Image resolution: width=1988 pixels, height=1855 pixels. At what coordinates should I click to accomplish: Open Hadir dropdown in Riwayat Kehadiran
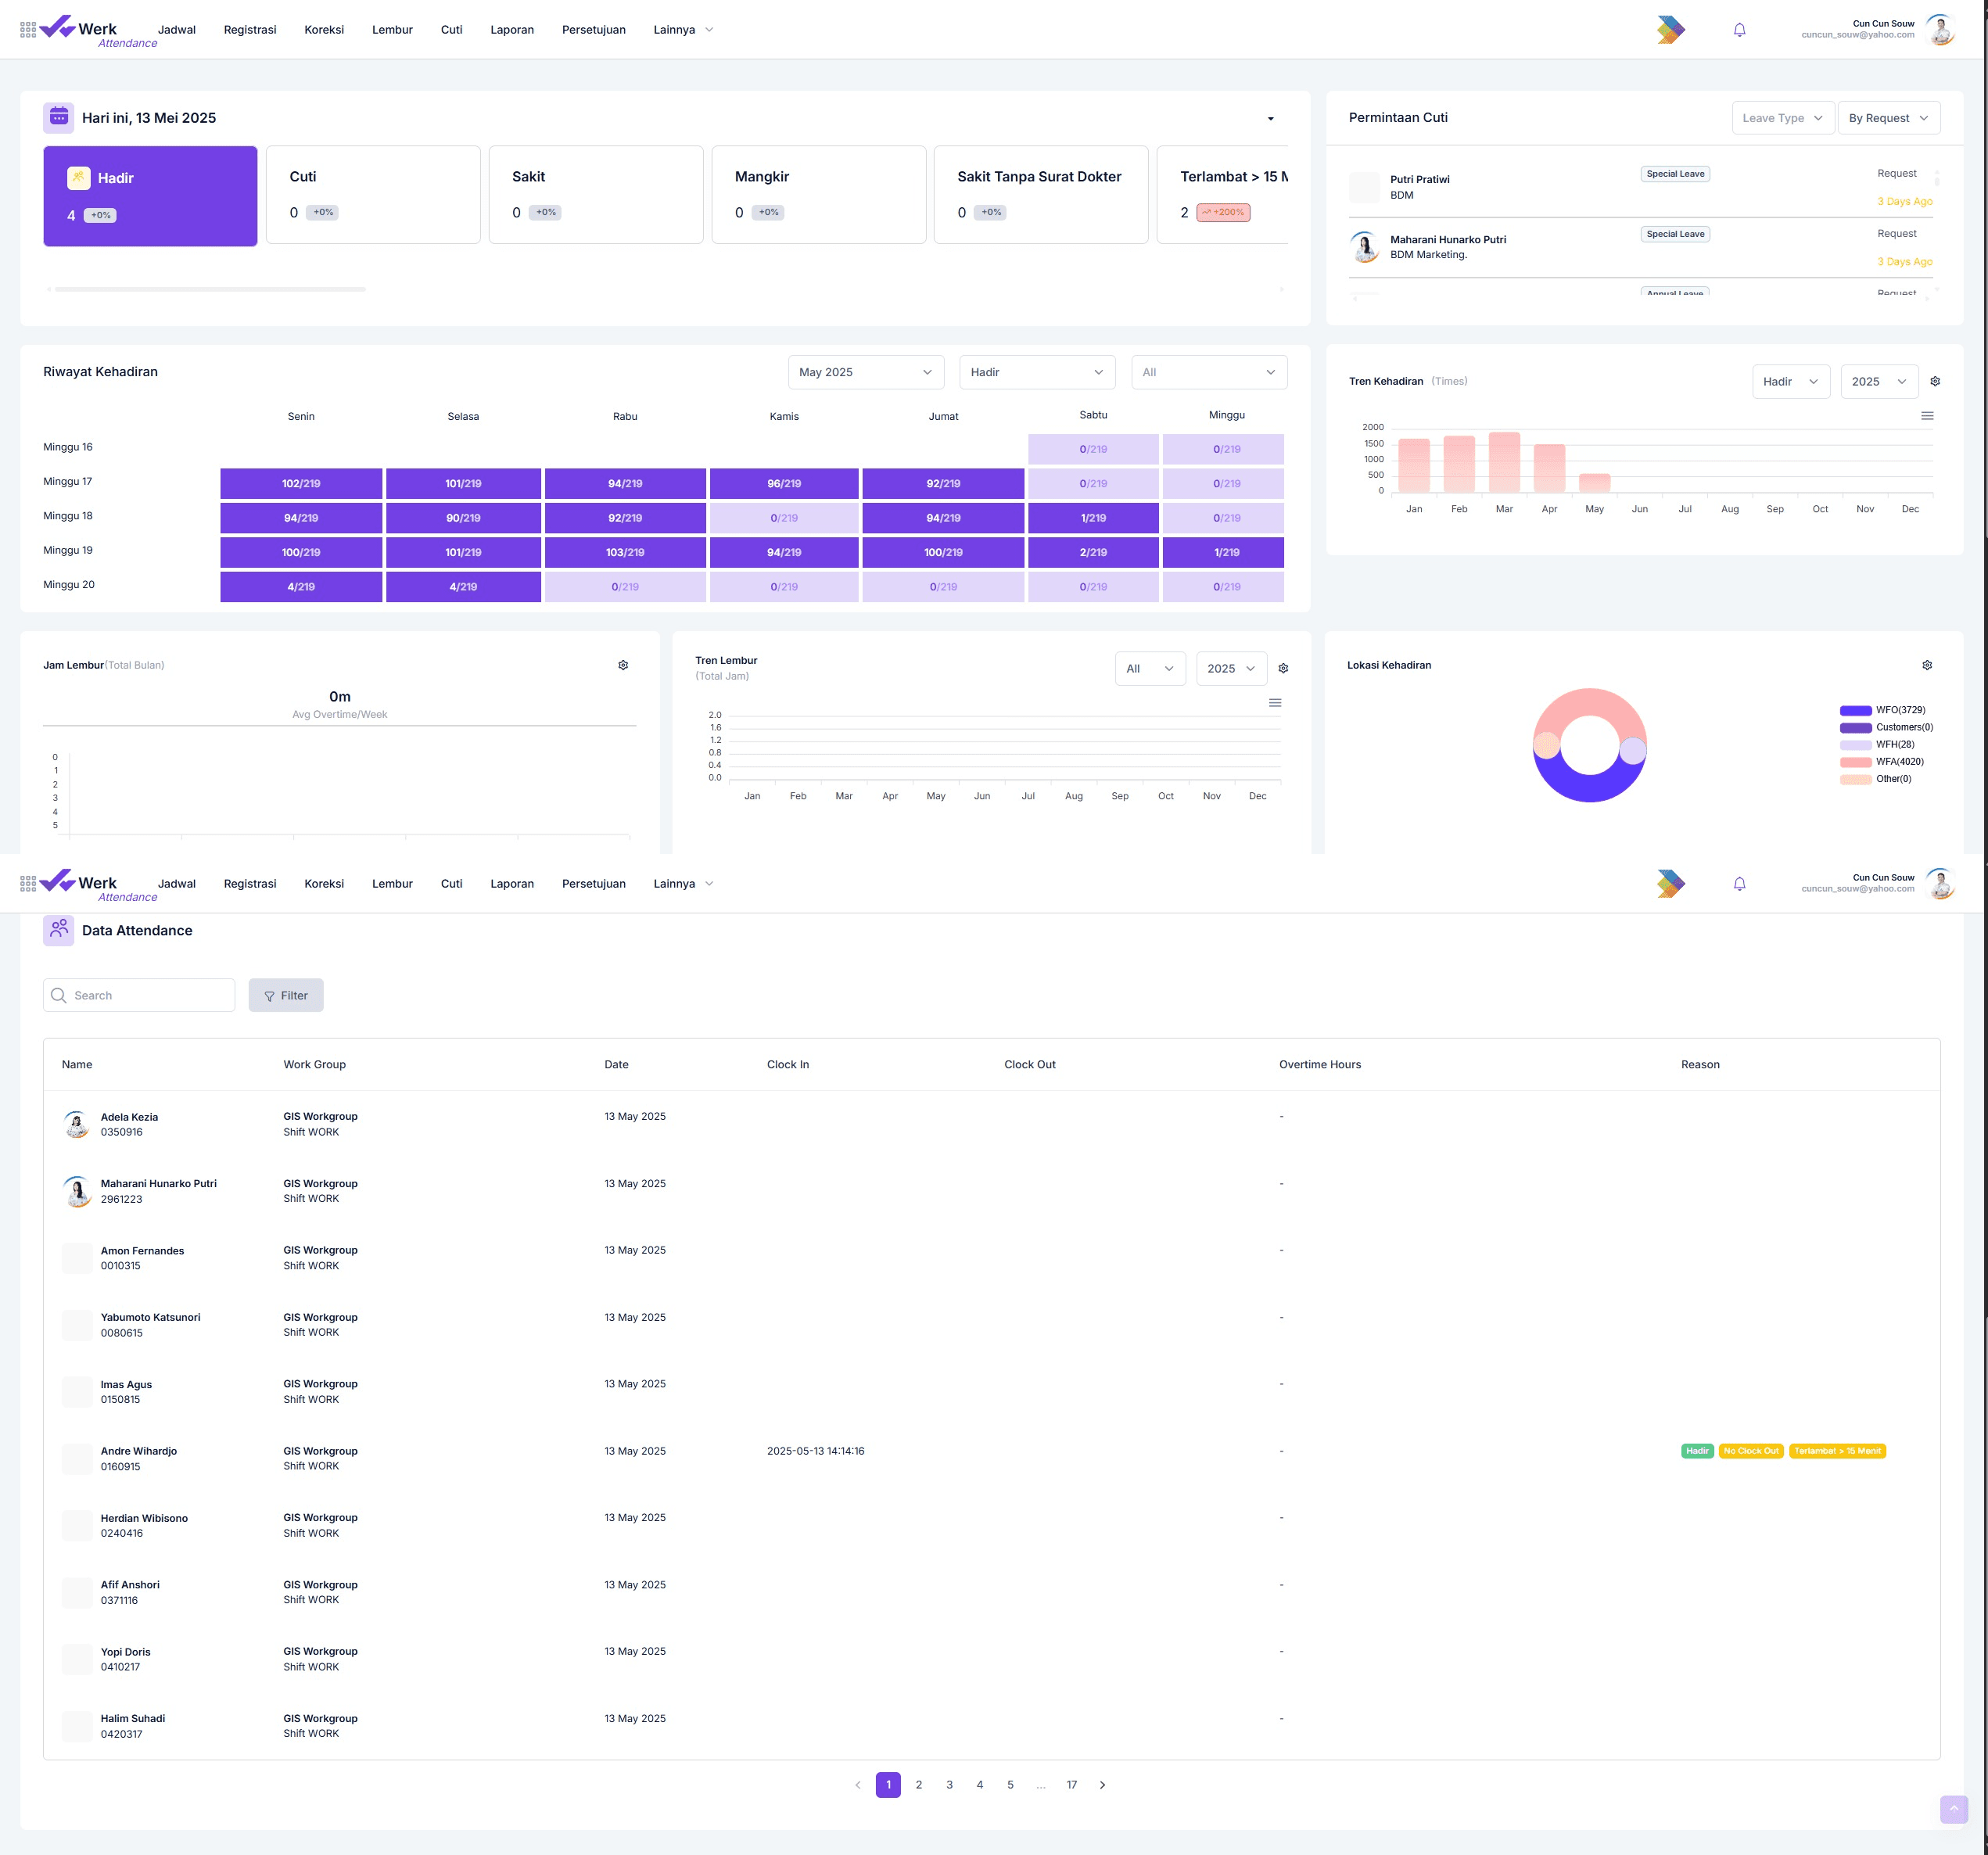click(1037, 372)
